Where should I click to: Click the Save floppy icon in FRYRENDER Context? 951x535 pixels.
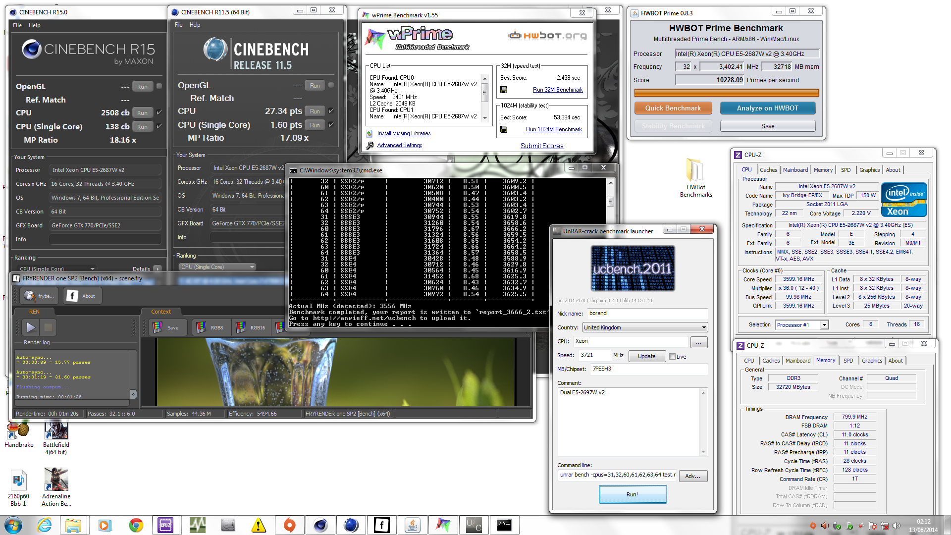point(168,327)
